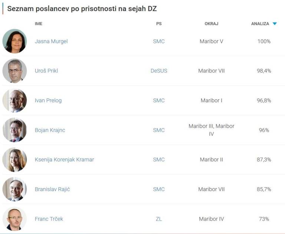Open Bojan Krajnc's profile photo
Screen dimensions: 285x234
14,130
